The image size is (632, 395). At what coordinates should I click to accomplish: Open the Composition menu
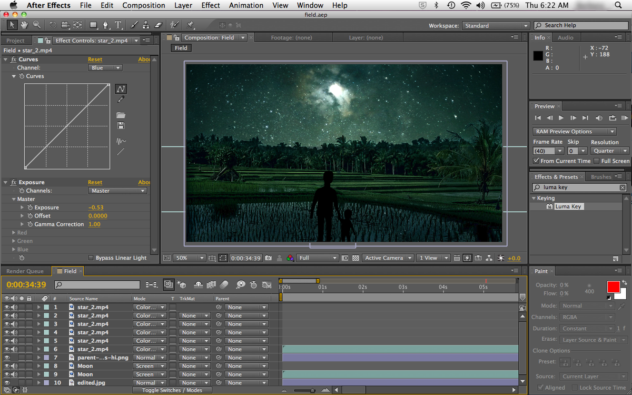pos(144,5)
